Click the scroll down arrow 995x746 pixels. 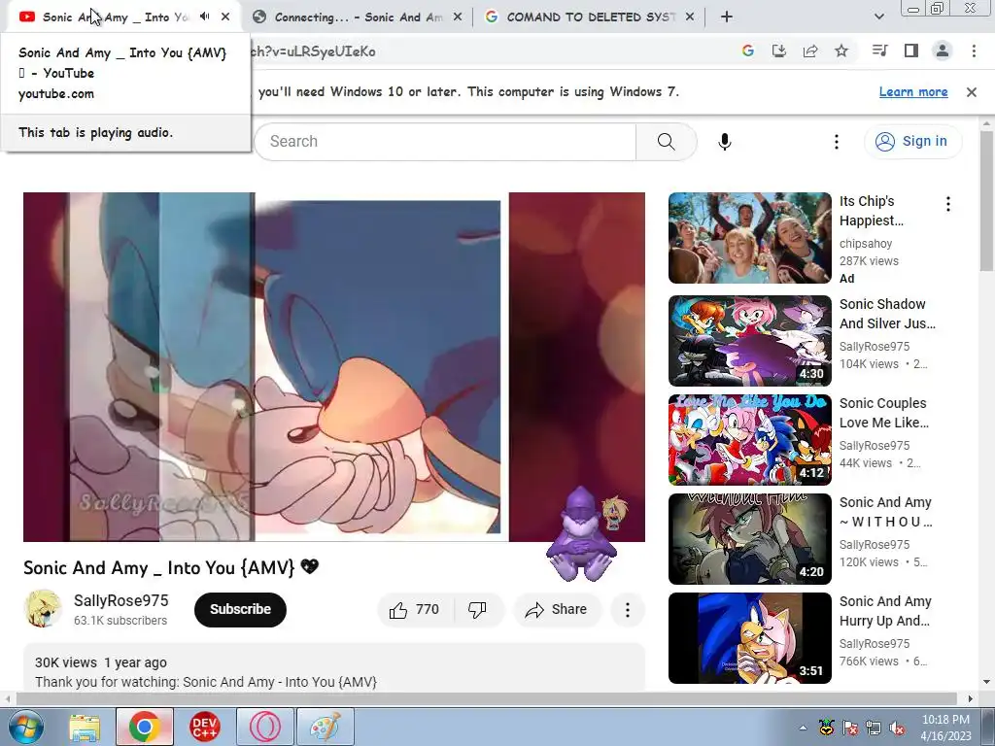pyautogui.click(x=987, y=683)
